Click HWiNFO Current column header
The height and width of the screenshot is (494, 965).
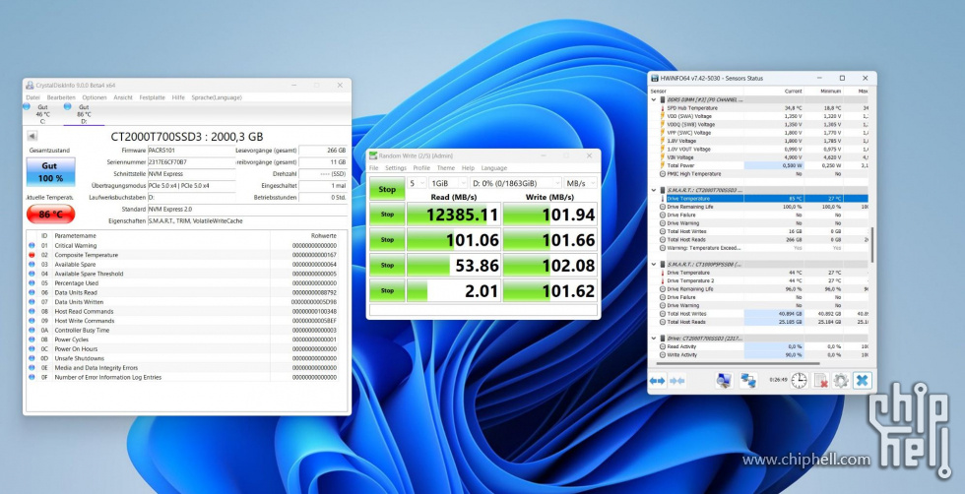point(794,92)
